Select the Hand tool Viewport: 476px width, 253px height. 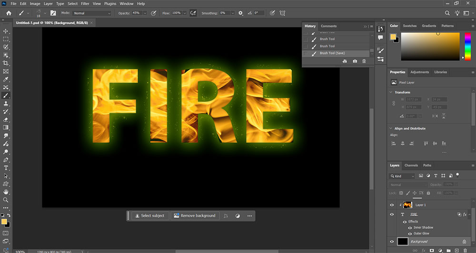pyautogui.click(x=6, y=192)
